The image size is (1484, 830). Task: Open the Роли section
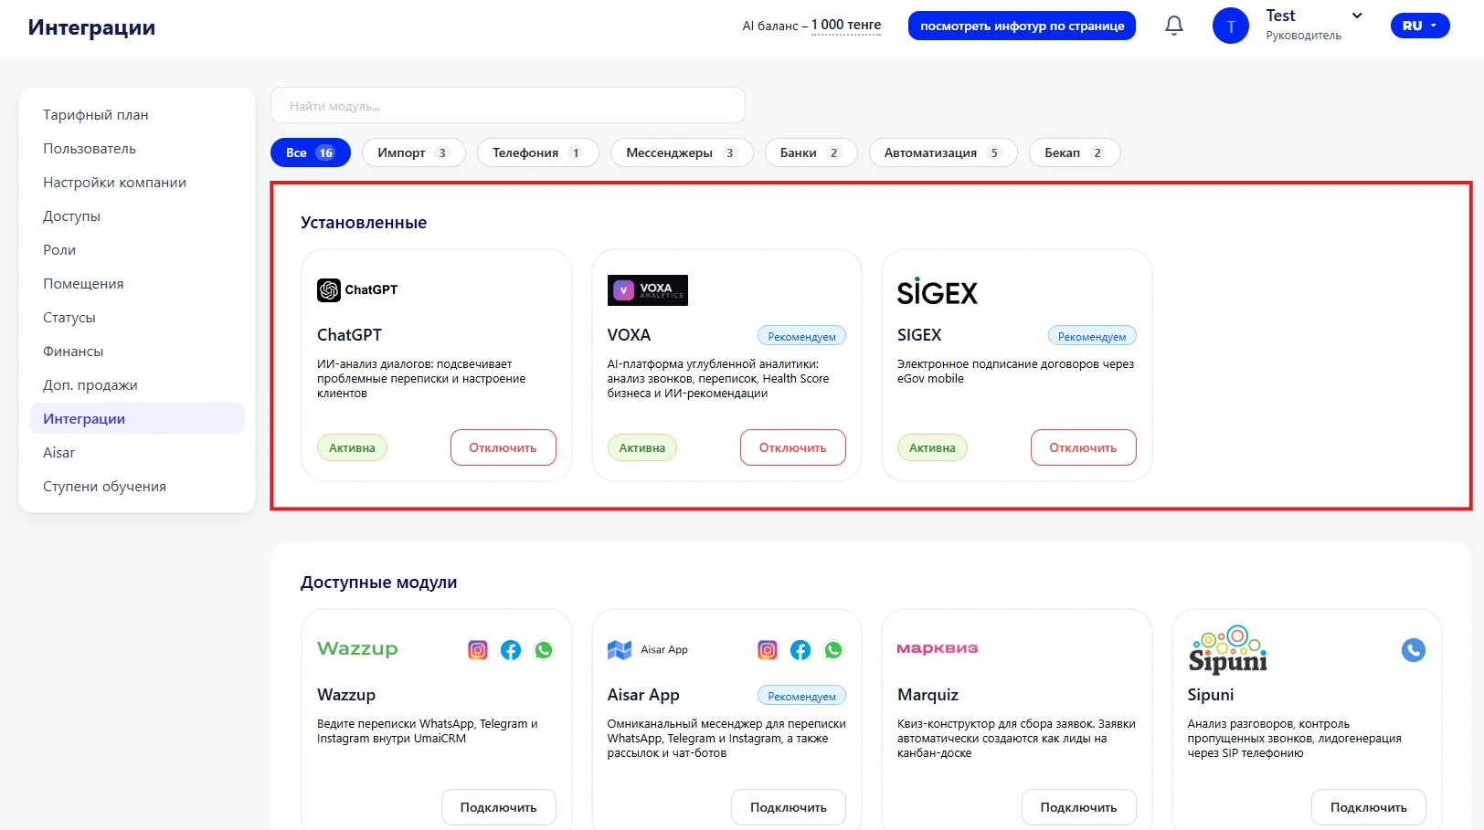coord(137,250)
